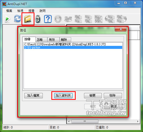143x132 pixels.
Task: Click the stop hand icon
Action: [58, 19]
